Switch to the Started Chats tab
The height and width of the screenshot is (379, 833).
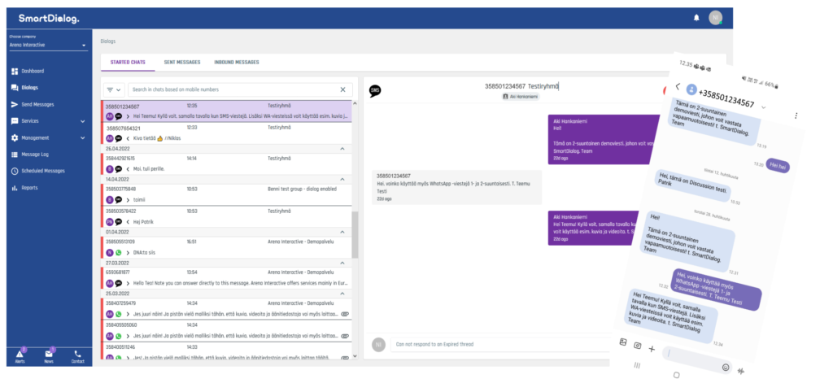(x=128, y=62)
